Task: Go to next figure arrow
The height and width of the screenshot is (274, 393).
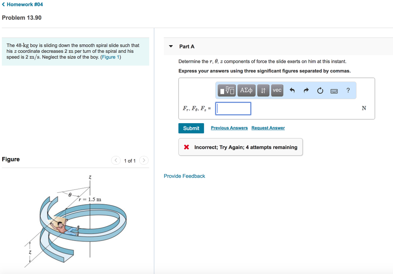Action: click(144, 161)
